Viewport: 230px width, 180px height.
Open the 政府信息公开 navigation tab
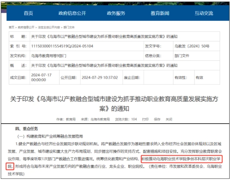[x=72, y=13]
